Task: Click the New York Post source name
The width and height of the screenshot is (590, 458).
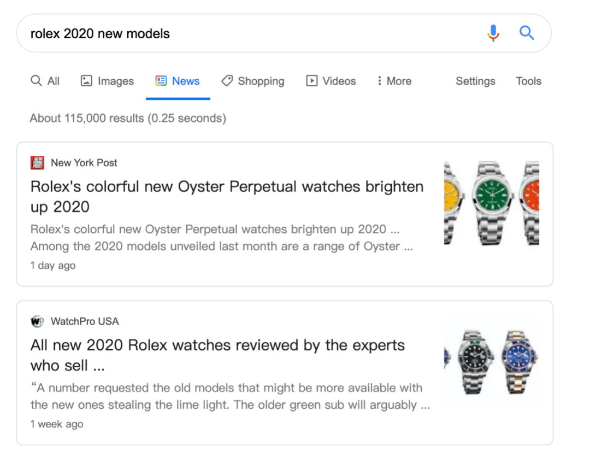Action: 84,162
